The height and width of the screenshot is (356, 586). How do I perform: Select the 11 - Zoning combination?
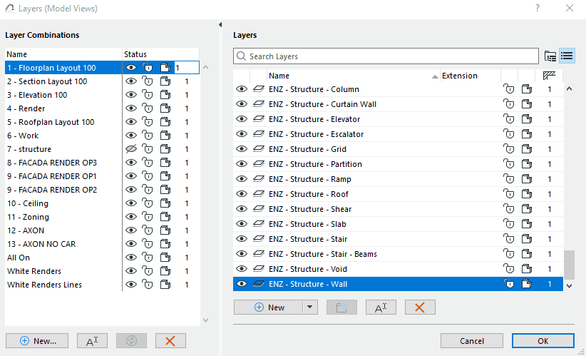(28, 217)
